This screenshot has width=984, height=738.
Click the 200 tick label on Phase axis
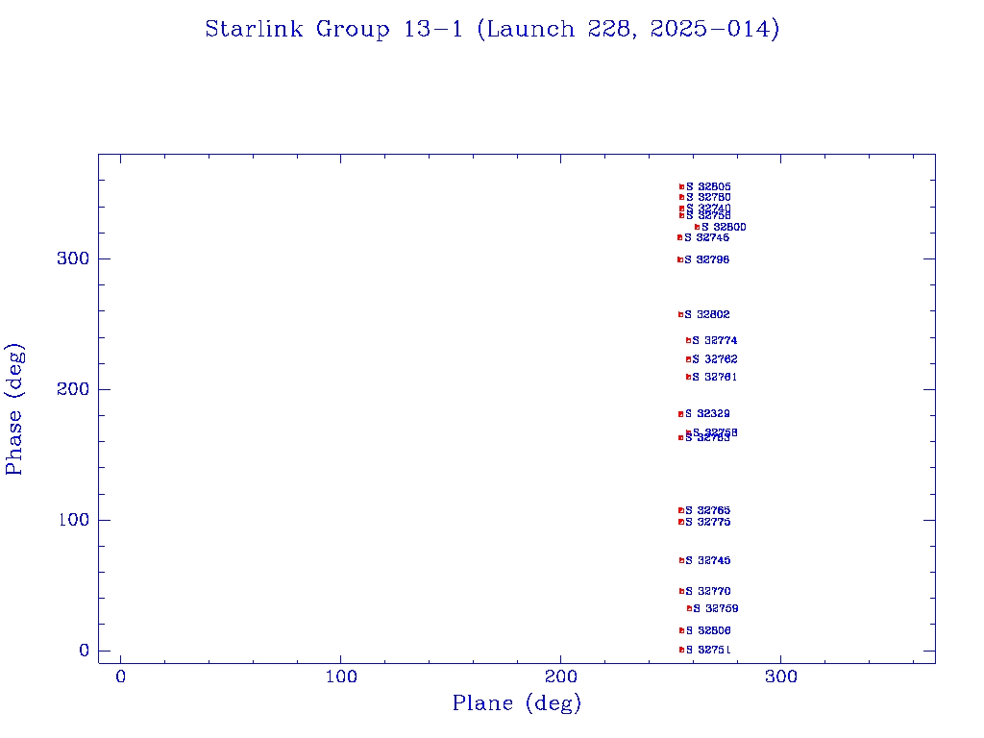pyautogui.click(x=73, y=389)
